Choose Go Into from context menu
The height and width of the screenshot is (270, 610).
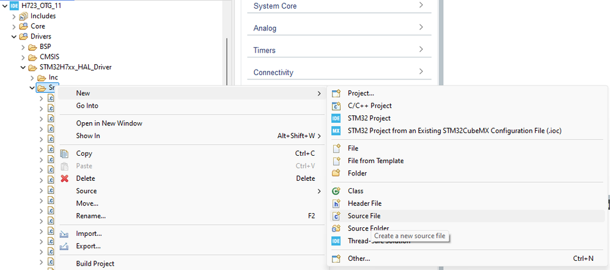(191, 106)
